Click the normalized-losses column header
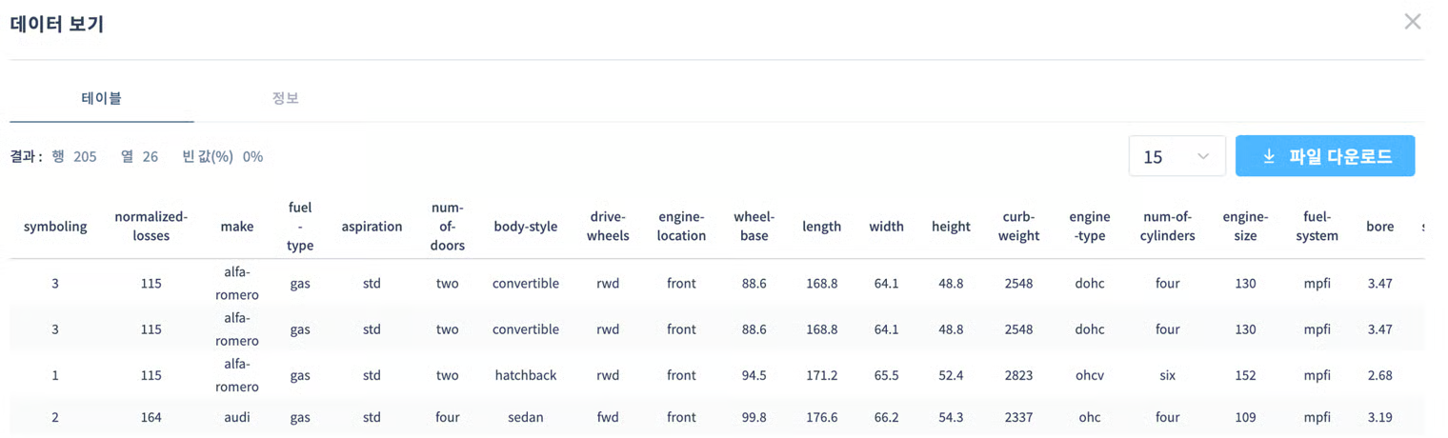 (x=151, y=227)
